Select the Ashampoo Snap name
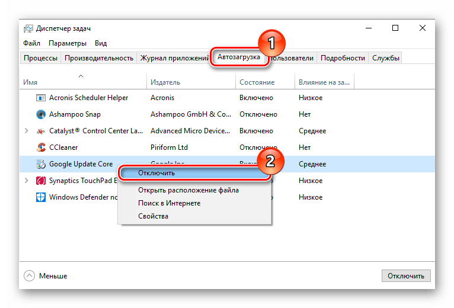The height and width of the screenshot is (308, 454). tap(75, 114)
